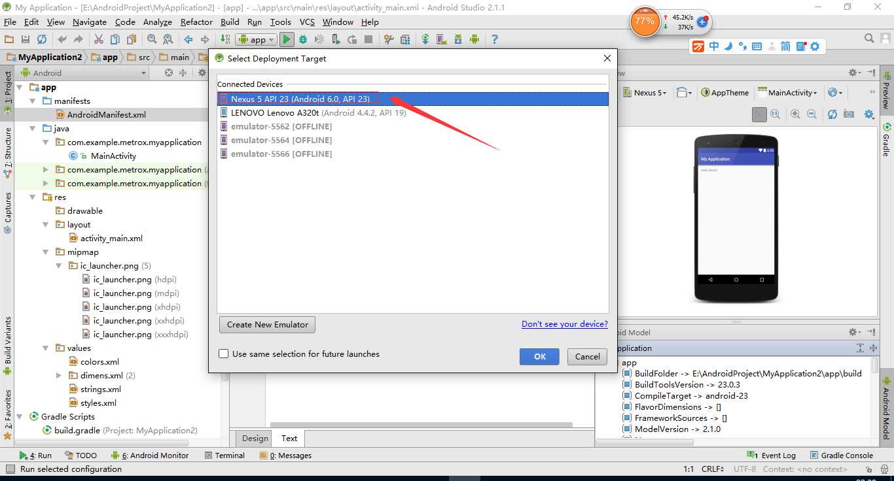The width and height of the screenshot is (894, 481).
Task: Click the AppTheme button in Preview
Action: click(x=725, y=93)
